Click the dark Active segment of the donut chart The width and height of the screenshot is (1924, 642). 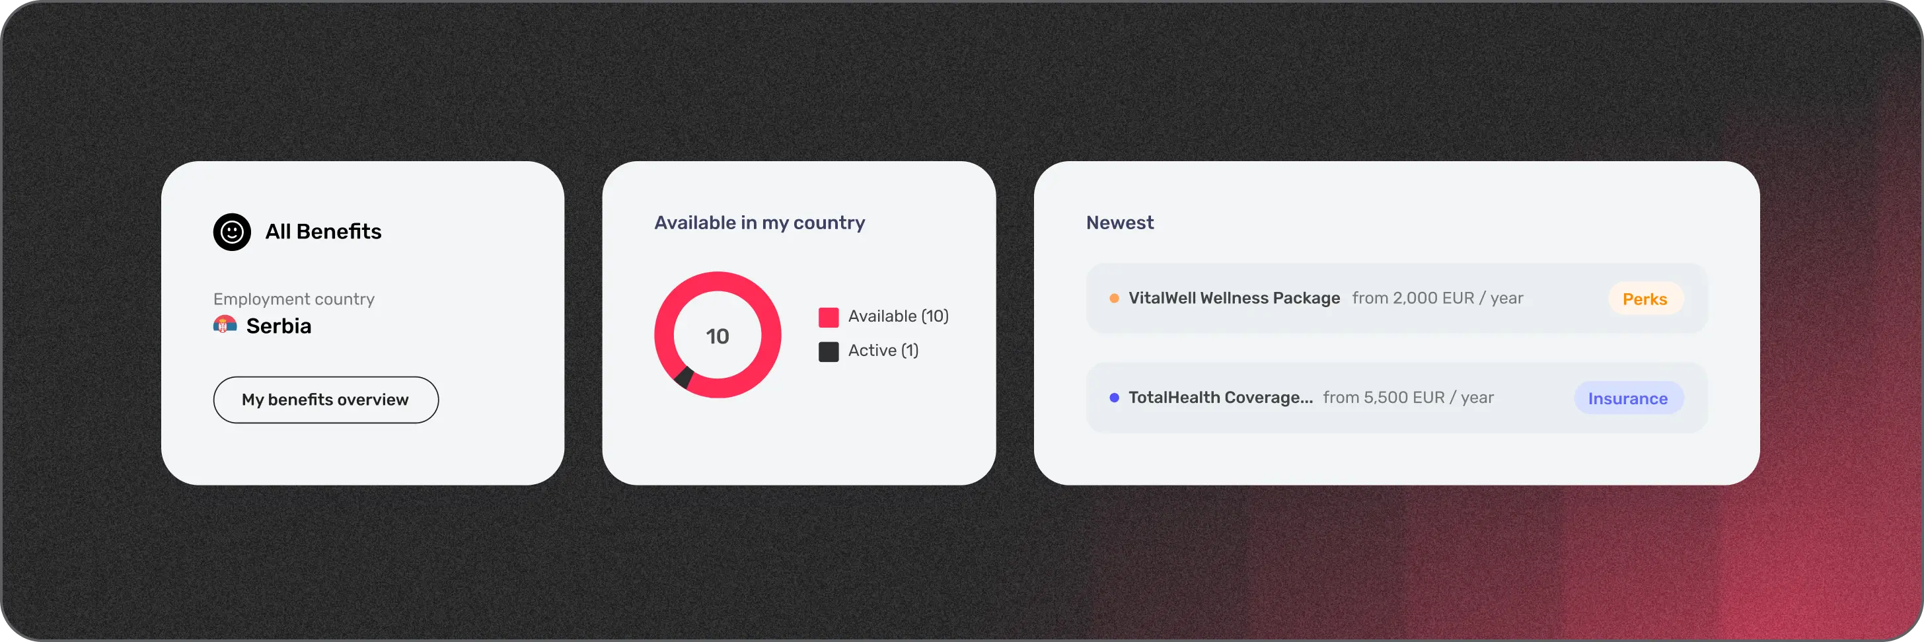683,377
